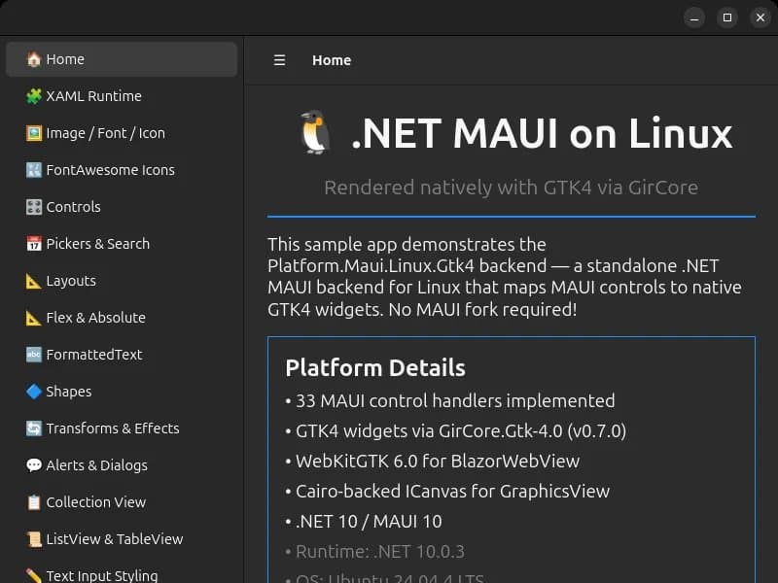Image resolution: width=778 pixels, height=583 pixels.
Task: Click the Shapes blue diamond icon
Action: 31,392
